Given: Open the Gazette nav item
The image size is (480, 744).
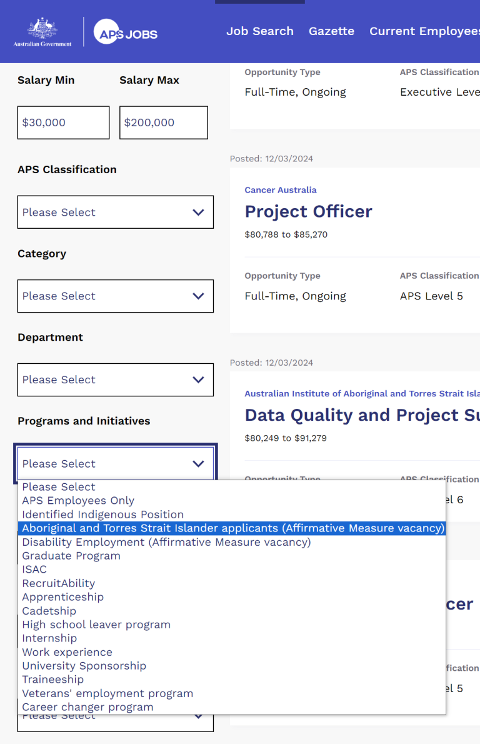Looking at the screenshot, I should 331,31.
